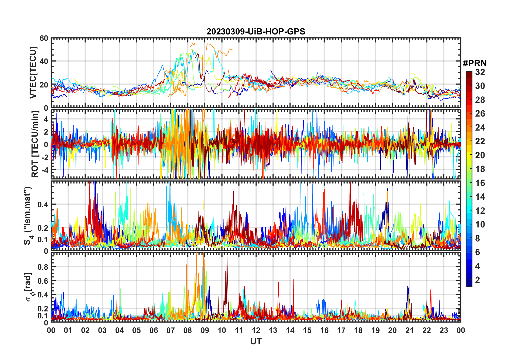Click the x-axis tick label 04

pos(120,330)
